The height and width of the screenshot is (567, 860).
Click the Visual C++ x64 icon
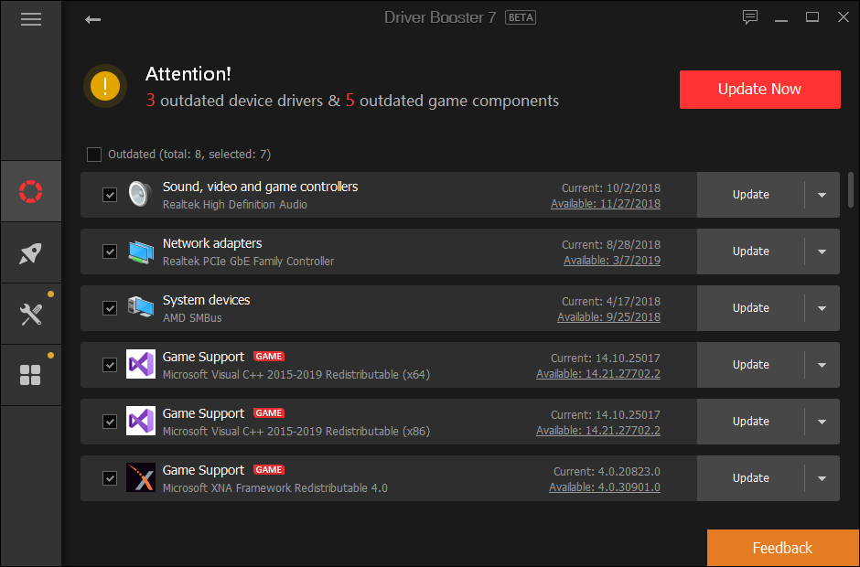(140, 364)
